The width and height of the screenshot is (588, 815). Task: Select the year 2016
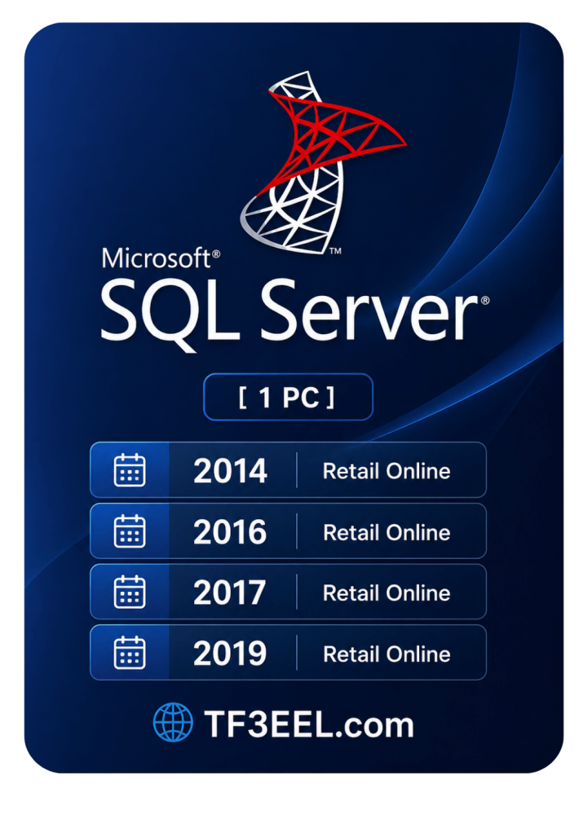coord(230,531)
